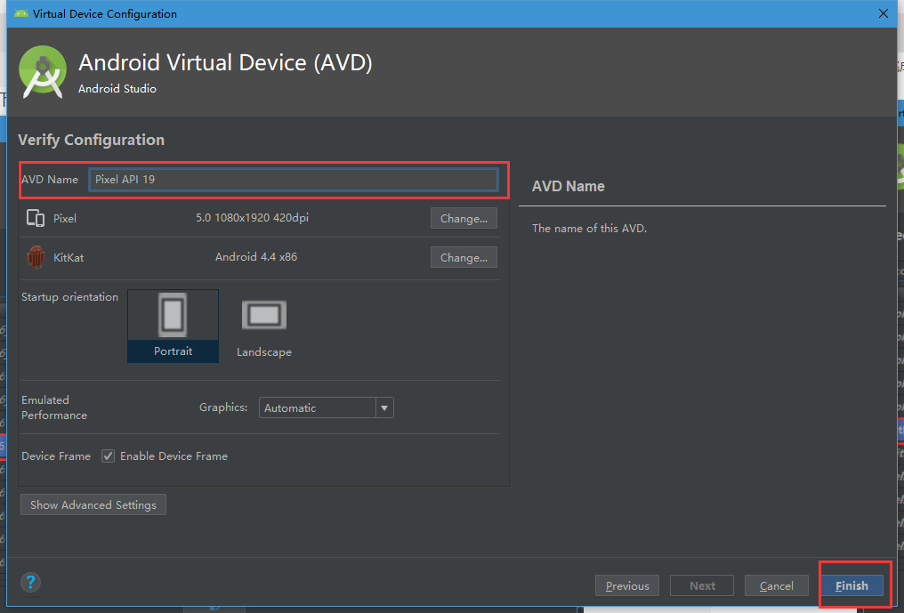904x613 pixels.
Task: Click inside the AVD Name text field
Action: tap(294, 179)
